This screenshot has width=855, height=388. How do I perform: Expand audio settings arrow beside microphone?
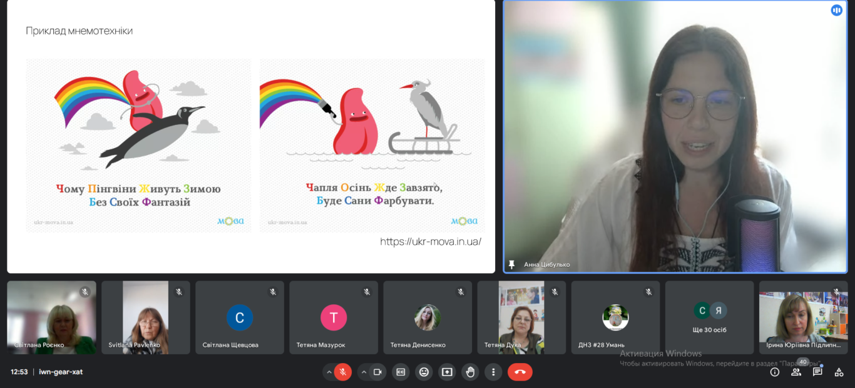(329, 372)
